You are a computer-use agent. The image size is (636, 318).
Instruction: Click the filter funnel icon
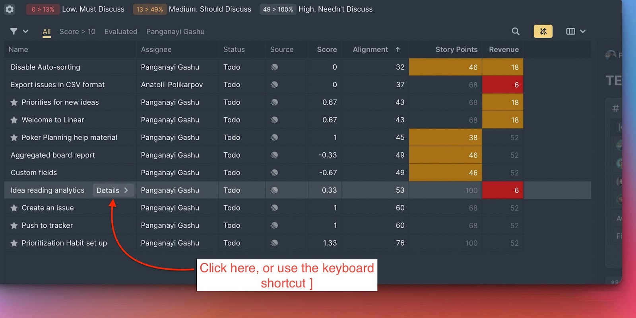(x=14, y=31)
